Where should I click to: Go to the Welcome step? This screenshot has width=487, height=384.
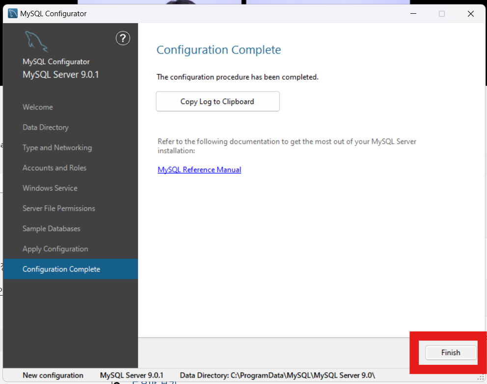(x=38, y=107)
